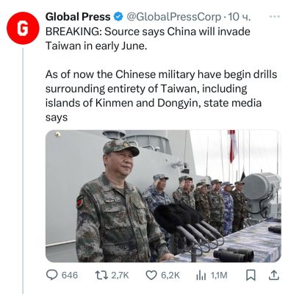Click the 2,7K reposts count
This screenshot has height=294, width=288.
click(x=120, y=276)
